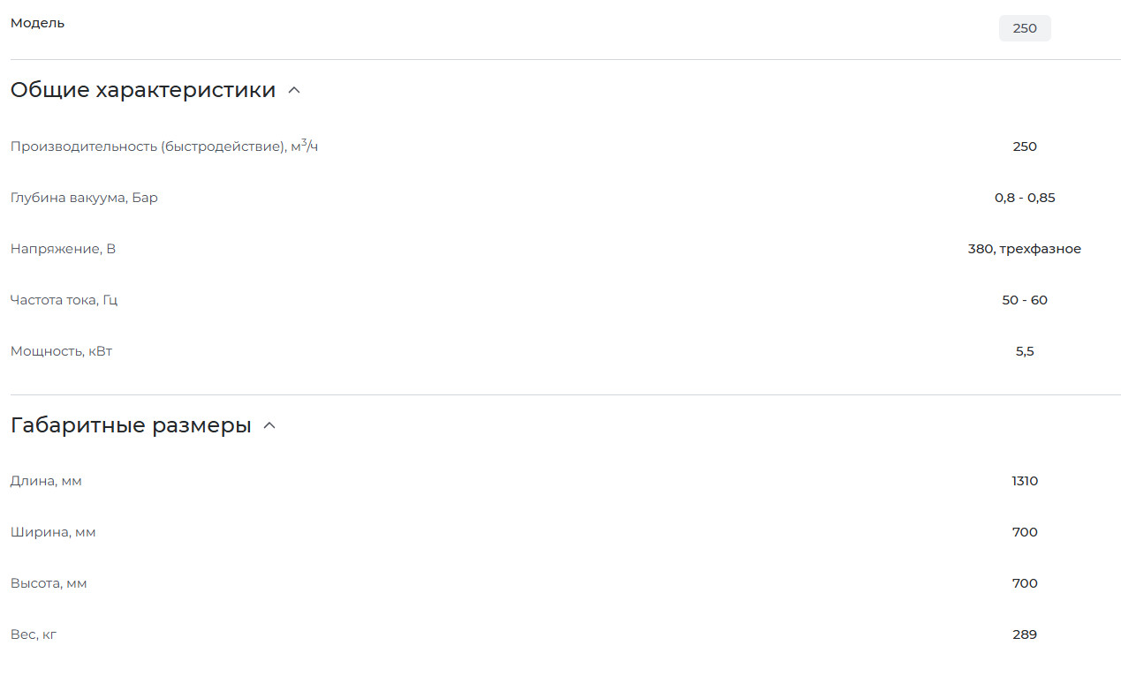The height and width of the screenshot is (683, 1121).
Task: Click the 289 weight value
Action: pos(1025,634)
